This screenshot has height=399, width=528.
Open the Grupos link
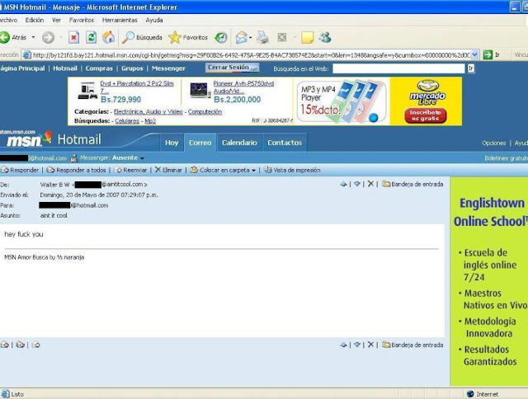coord(132,68)
